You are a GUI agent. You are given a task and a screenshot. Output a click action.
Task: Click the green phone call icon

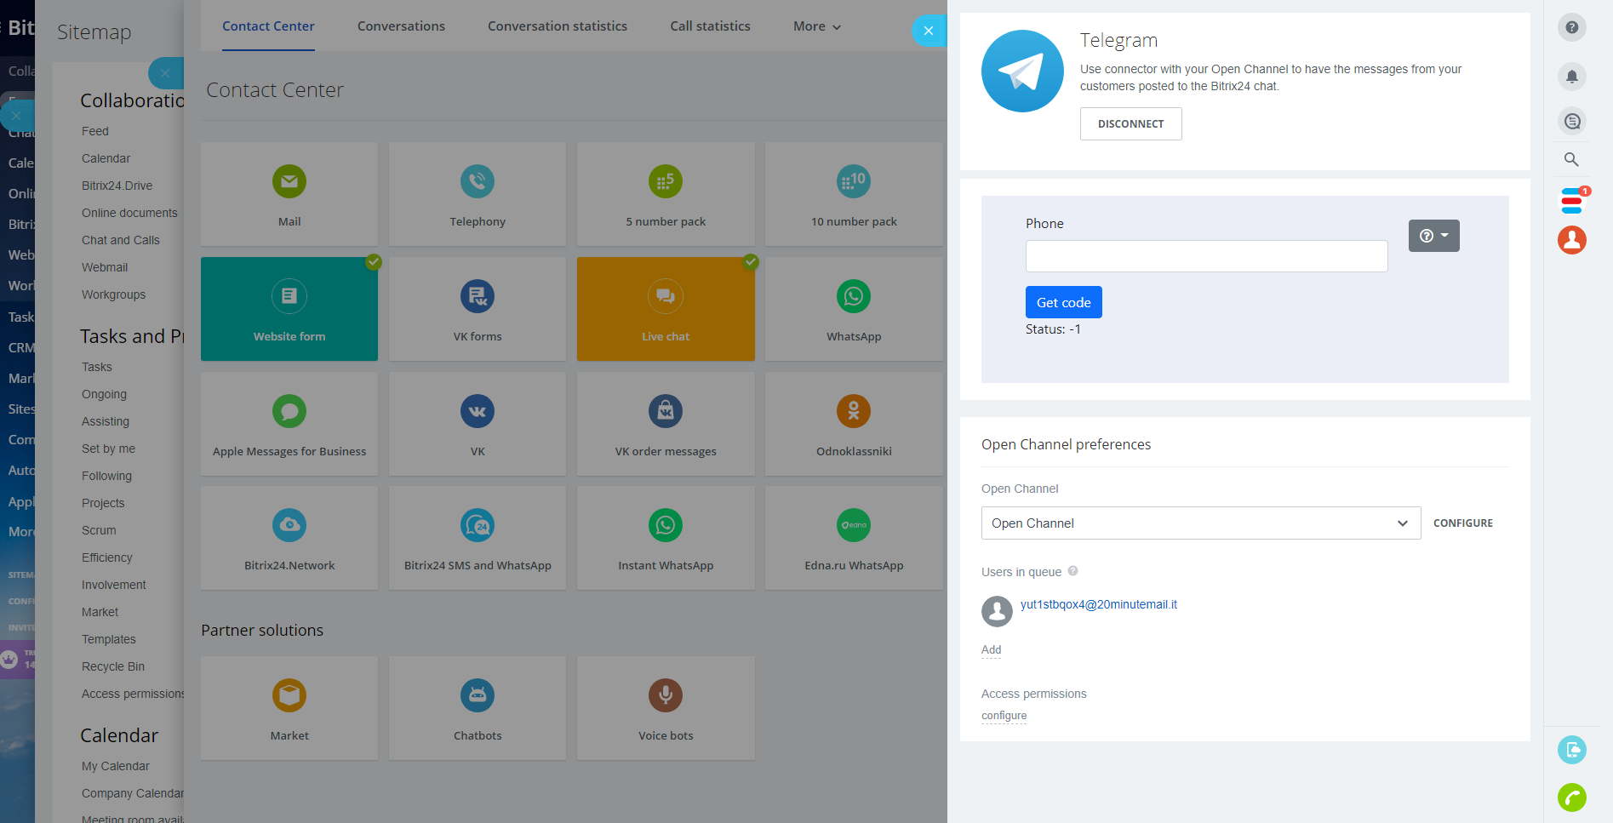point(1571,797)
